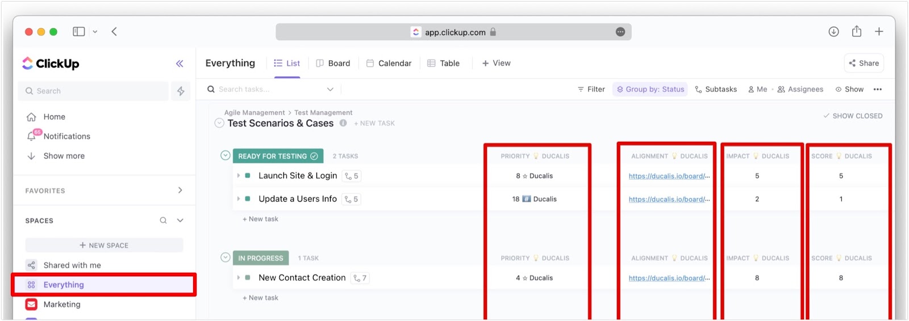
Task: Click status square of New Contact Creation
Action: [248, 278]
